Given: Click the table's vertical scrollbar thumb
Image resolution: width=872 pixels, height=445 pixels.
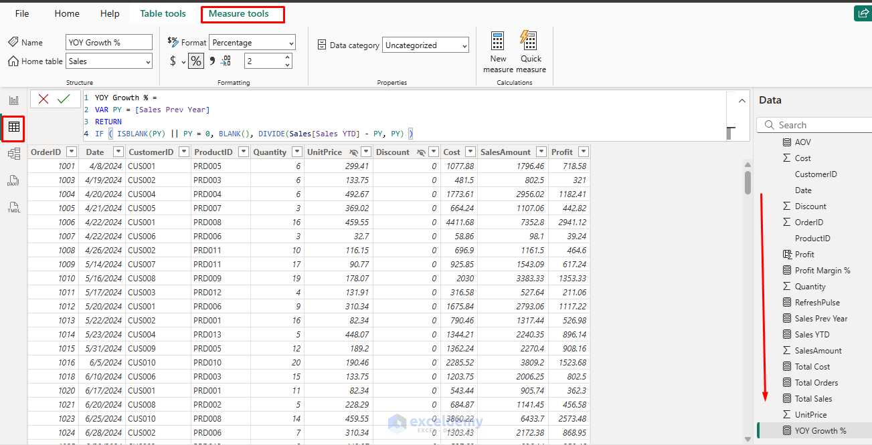Looking at the screenshot, I should pos(748,182).
